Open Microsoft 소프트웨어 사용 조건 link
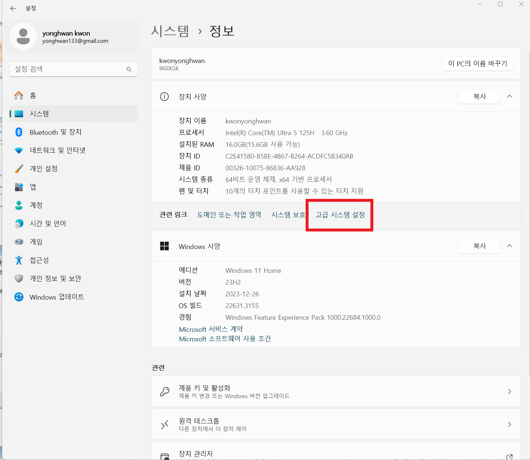 [x=225, y=339]
